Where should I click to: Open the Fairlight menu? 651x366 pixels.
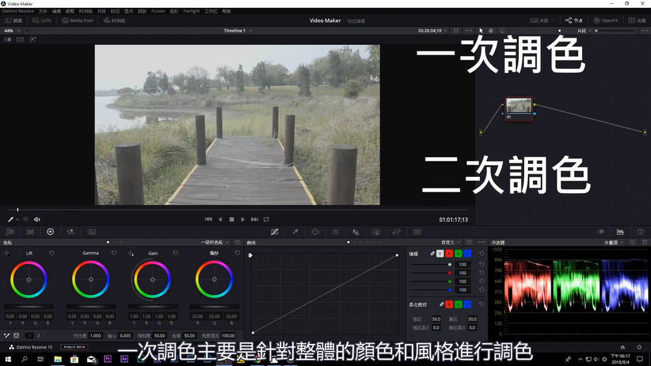coord(191,11)
